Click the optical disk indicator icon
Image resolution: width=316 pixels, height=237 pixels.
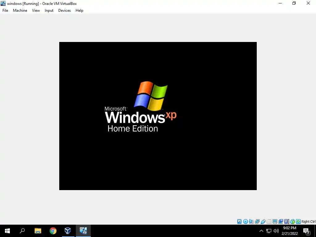[x=245, y=222]
